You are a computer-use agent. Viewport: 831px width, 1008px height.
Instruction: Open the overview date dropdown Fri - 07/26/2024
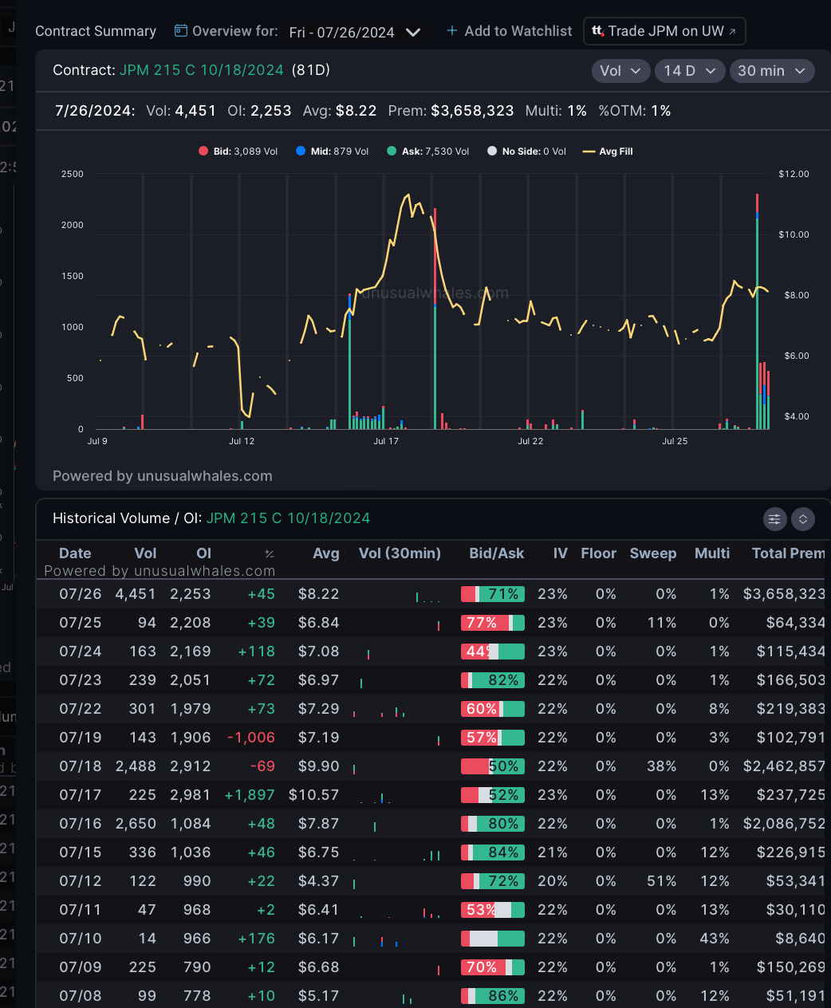click(x=355, y=33)
